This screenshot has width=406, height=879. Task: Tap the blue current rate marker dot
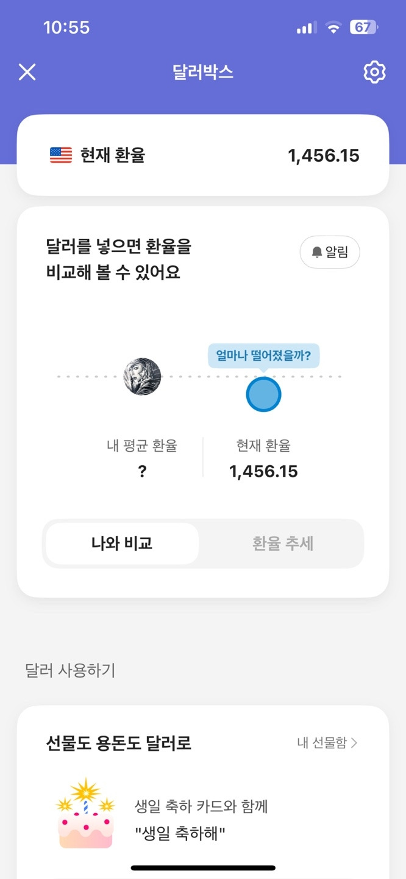pos(263,394)
